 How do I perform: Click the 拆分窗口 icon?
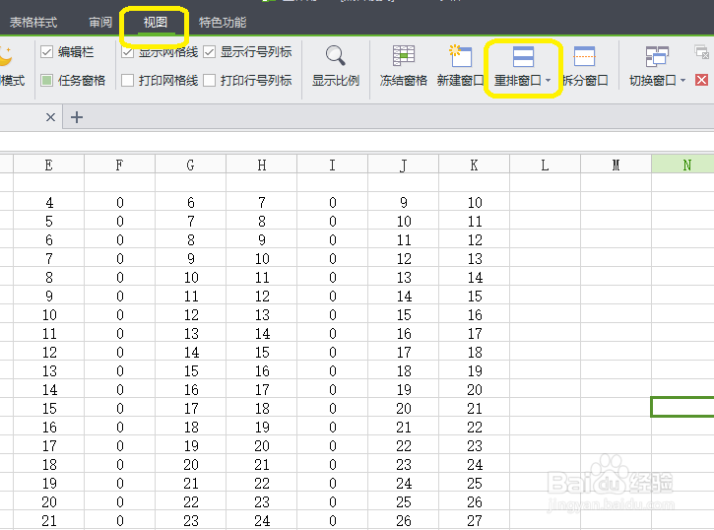tap(584, 56)
